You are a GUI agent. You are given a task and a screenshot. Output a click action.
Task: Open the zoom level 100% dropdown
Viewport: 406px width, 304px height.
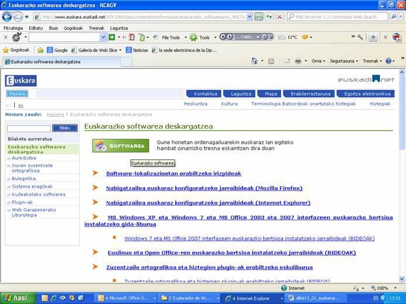pos(385,288)
